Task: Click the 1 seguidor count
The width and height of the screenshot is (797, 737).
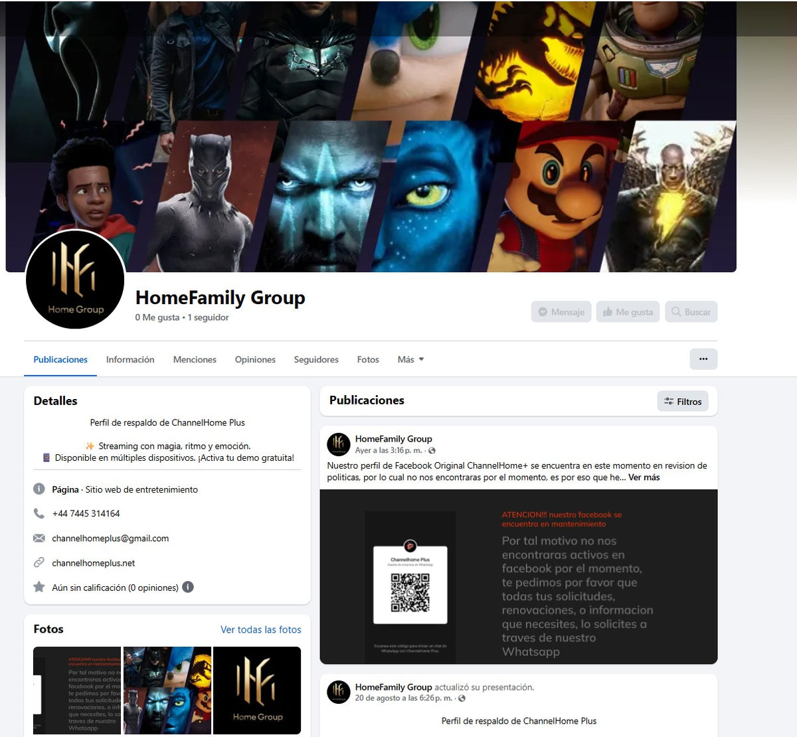Action: 208,317
